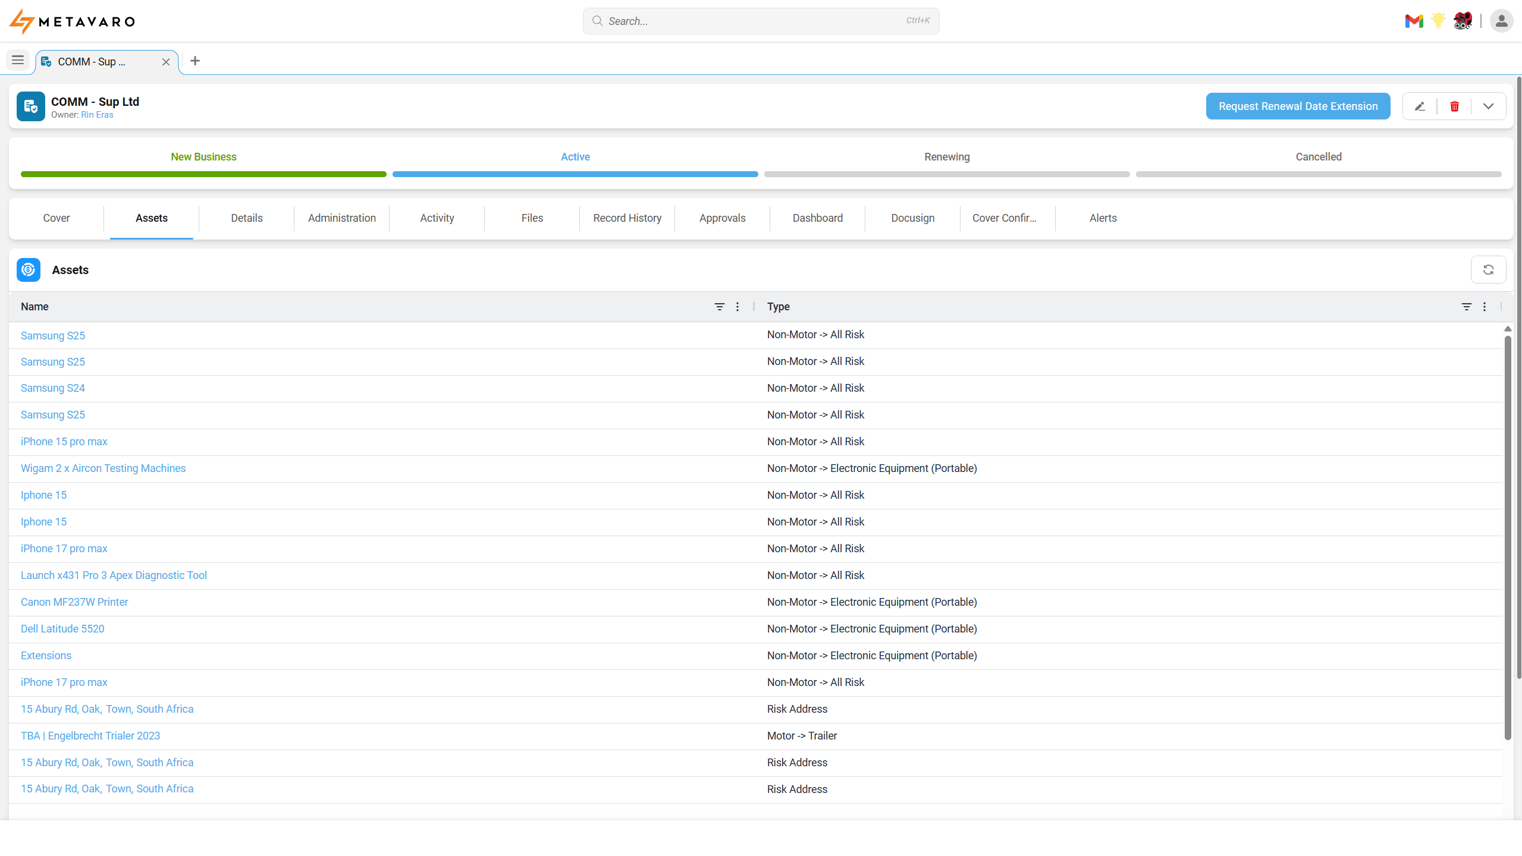Switch to the Record History tab
The height and width of the screenshot is (856, 1522).
tap(627, 218)
